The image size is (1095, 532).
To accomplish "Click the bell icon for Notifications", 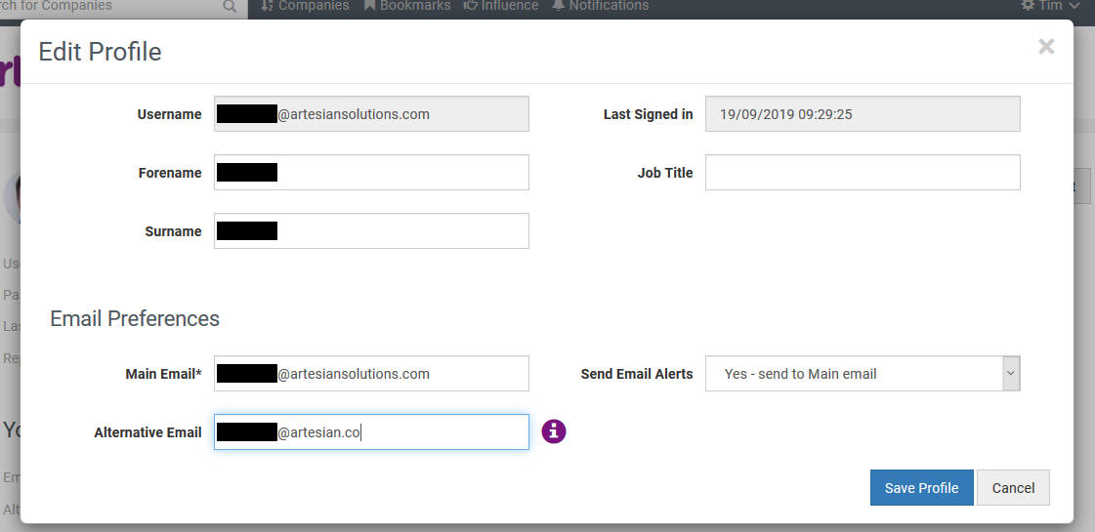I will pyautogui.click(x=559, y=6).
